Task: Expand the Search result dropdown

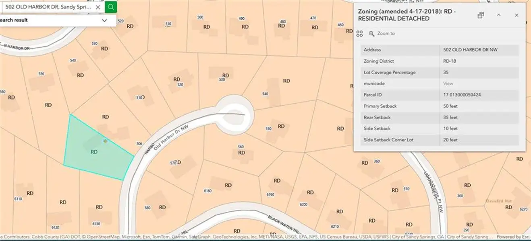Action: click(x=104, y=20)
